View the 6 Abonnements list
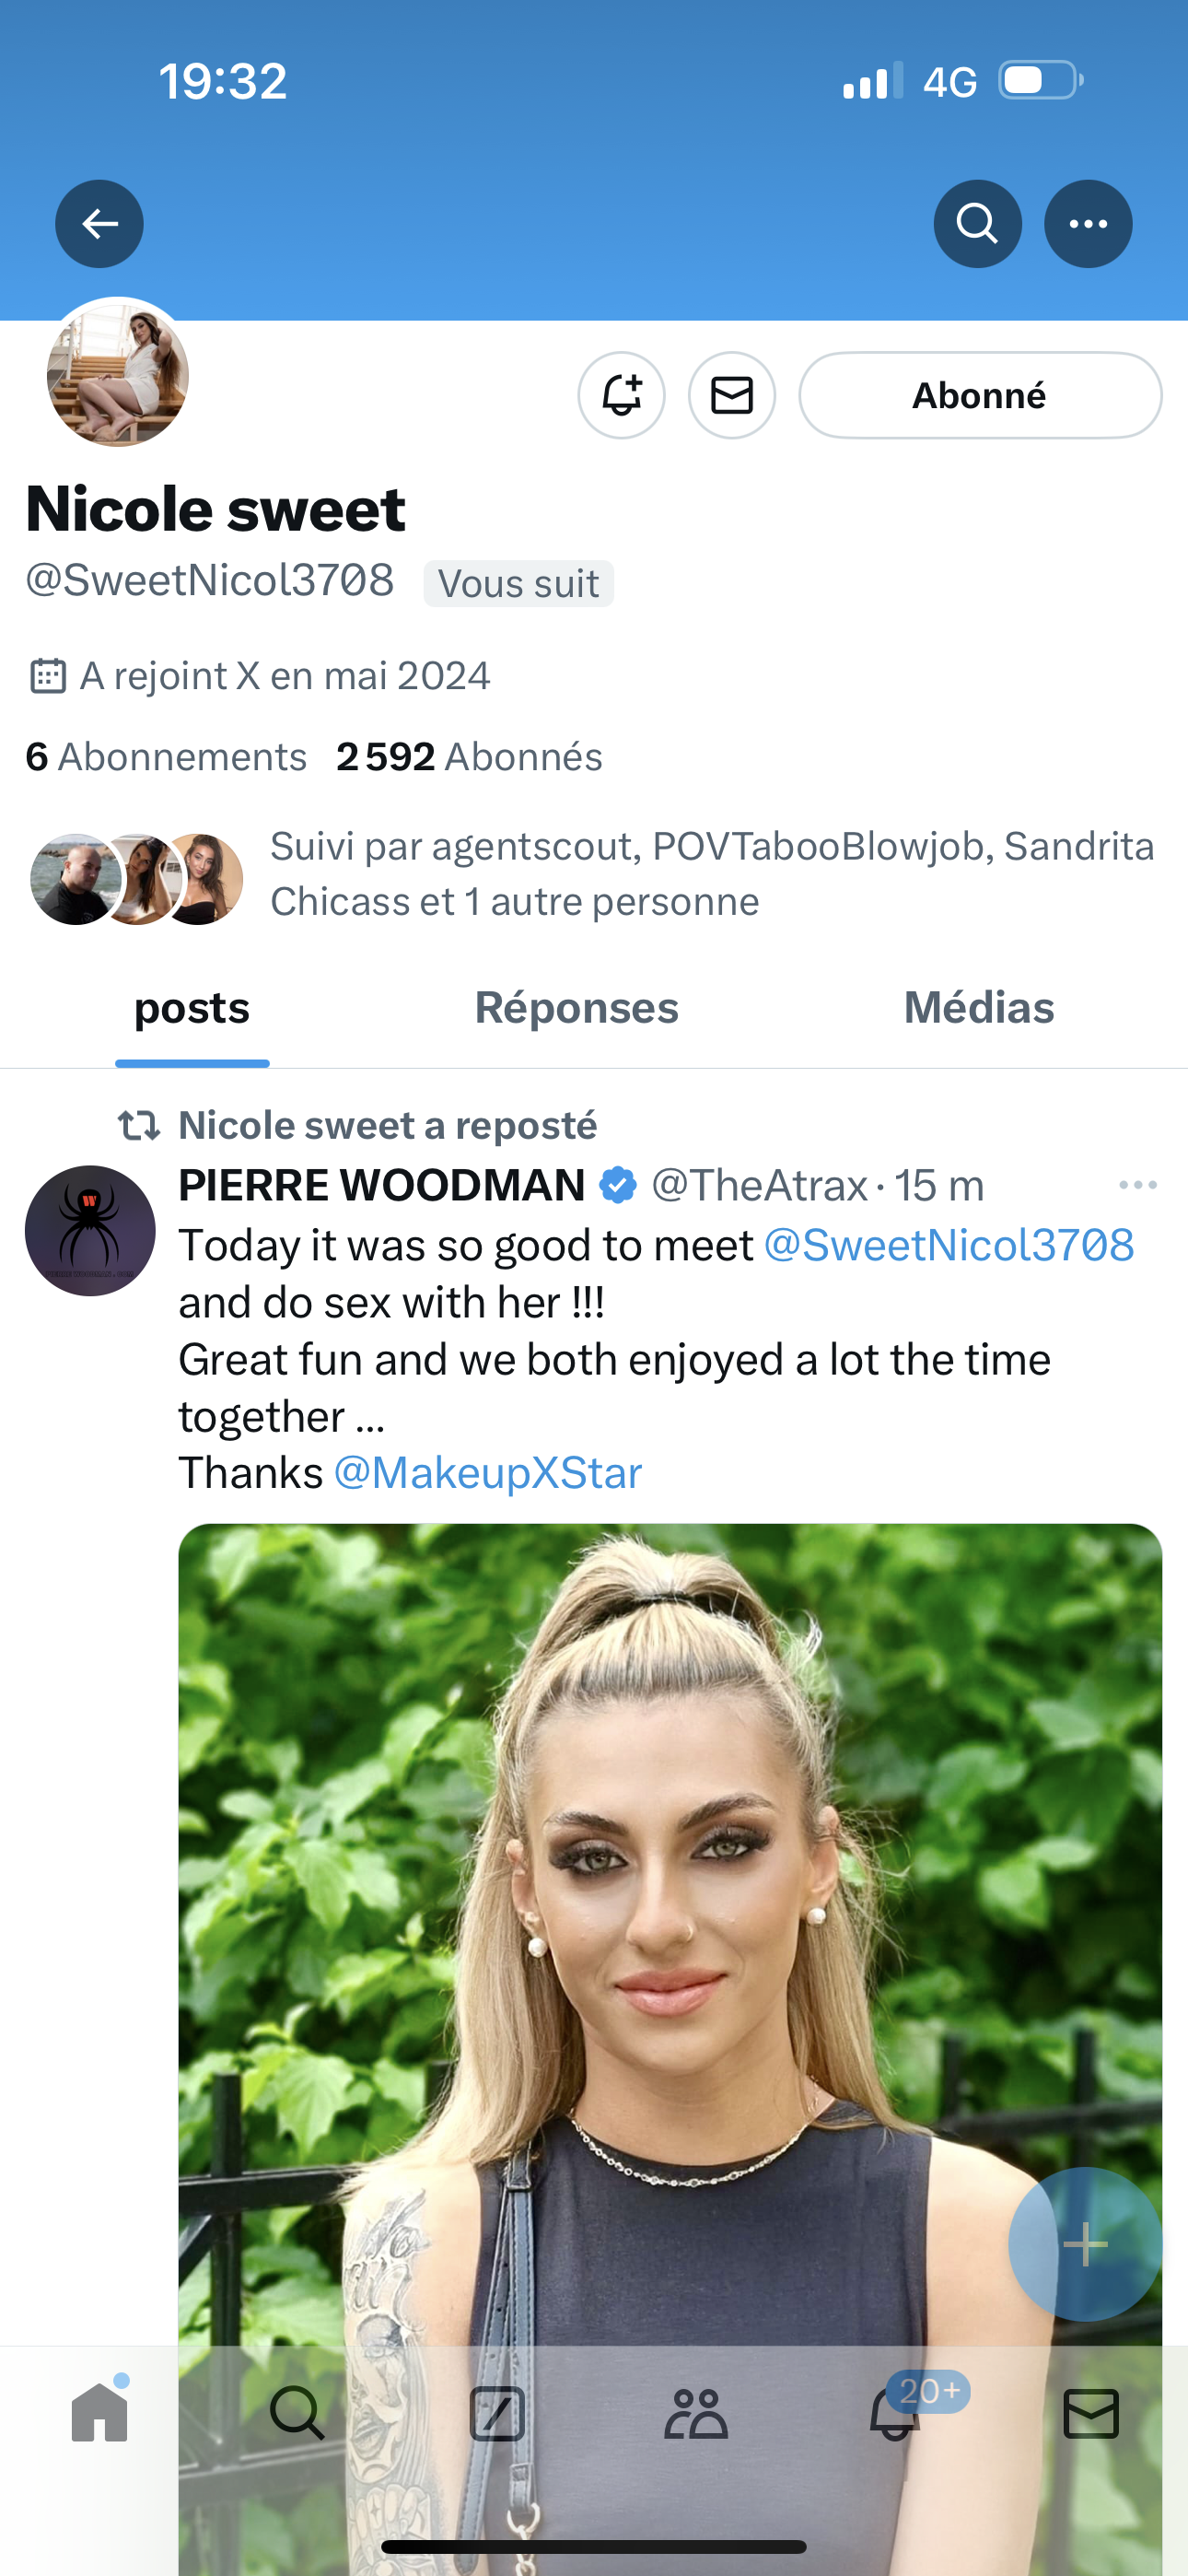 [166, 757]
